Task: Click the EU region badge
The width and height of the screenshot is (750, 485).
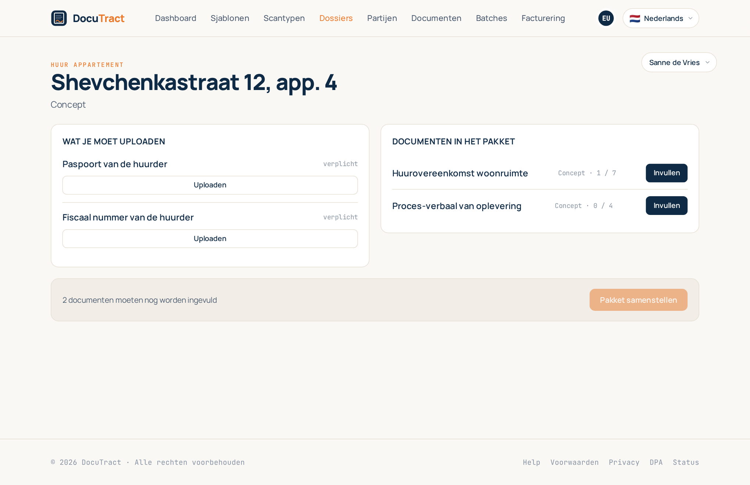Action: pos(606,18)
